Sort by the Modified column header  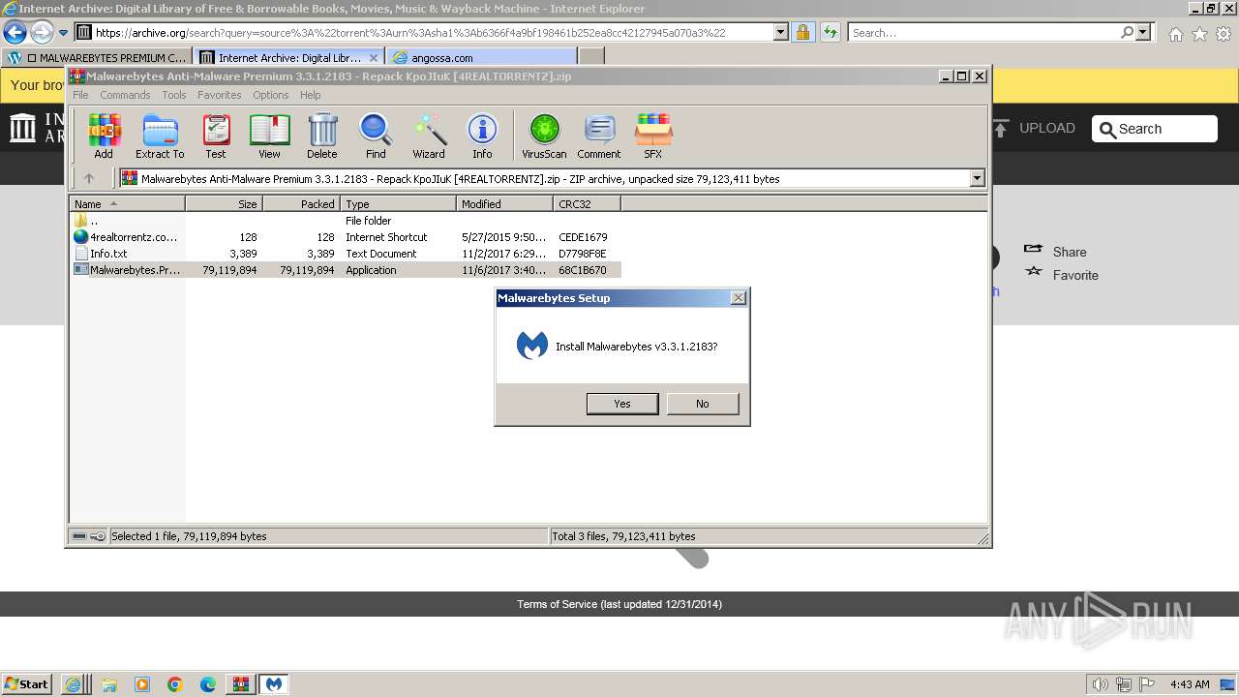point(504,203)
